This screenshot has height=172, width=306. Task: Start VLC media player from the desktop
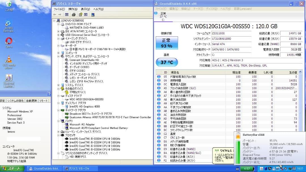[x=8, y=60]
